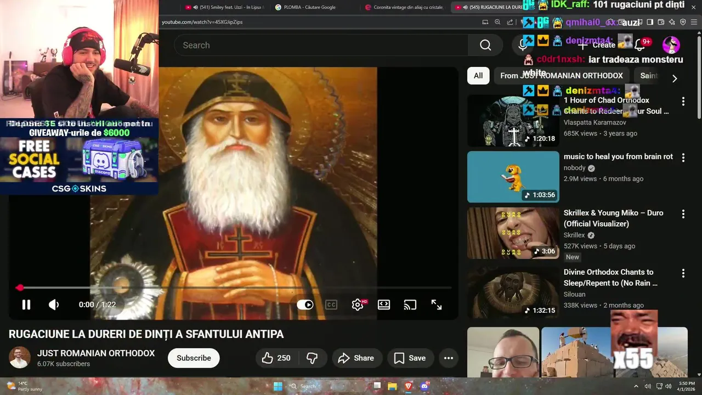This screenshot has width=702, height=395.
Task: Open the Brave wallet icon in toolbar
Action: click(661, 22)
